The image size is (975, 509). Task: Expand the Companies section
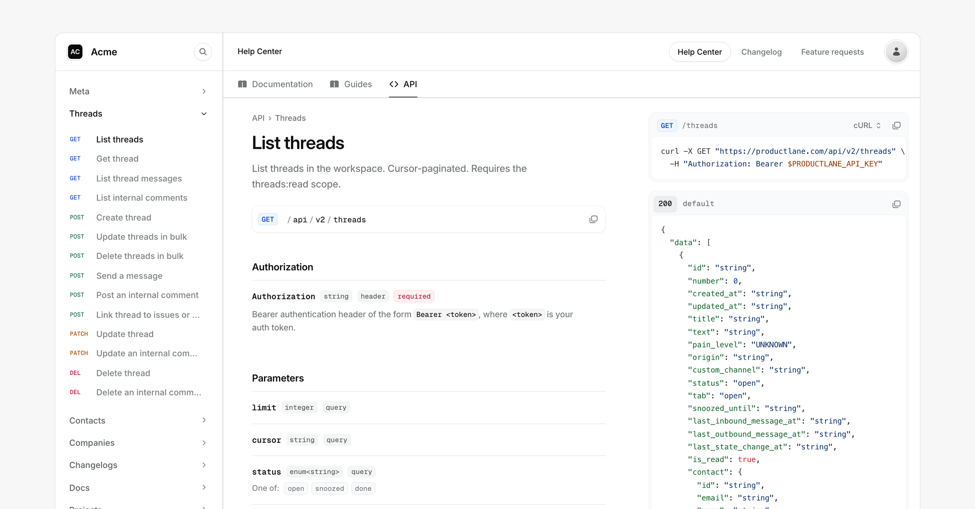click(x=138, y=443)
